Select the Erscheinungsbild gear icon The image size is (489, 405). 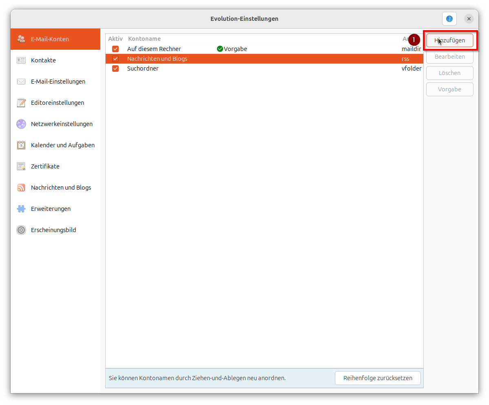[x=21, y=230]
